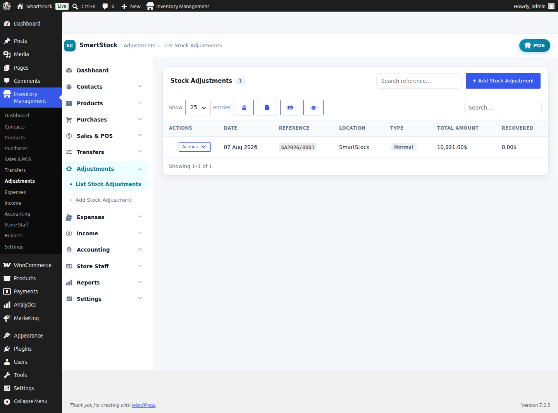Expand the Sales & POS submenu chevron
The height and width of the screenshot is (413, 558).
140,135
